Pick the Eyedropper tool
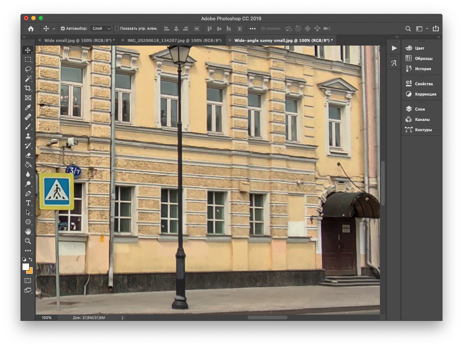Screen dimensions: 463x348 tap(28, 107)
